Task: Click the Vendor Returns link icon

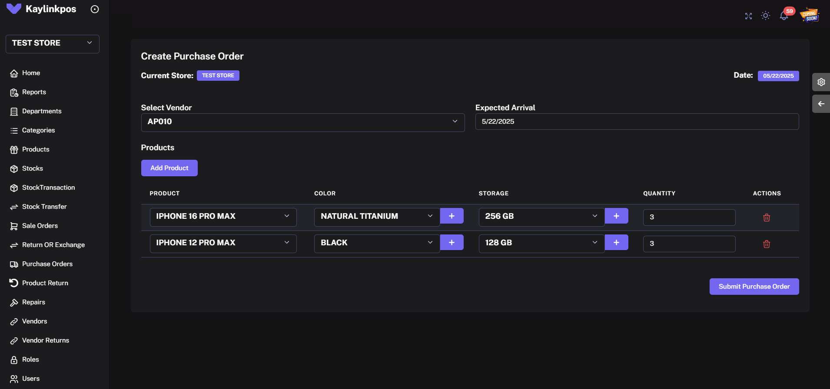Action: (14, 341)
